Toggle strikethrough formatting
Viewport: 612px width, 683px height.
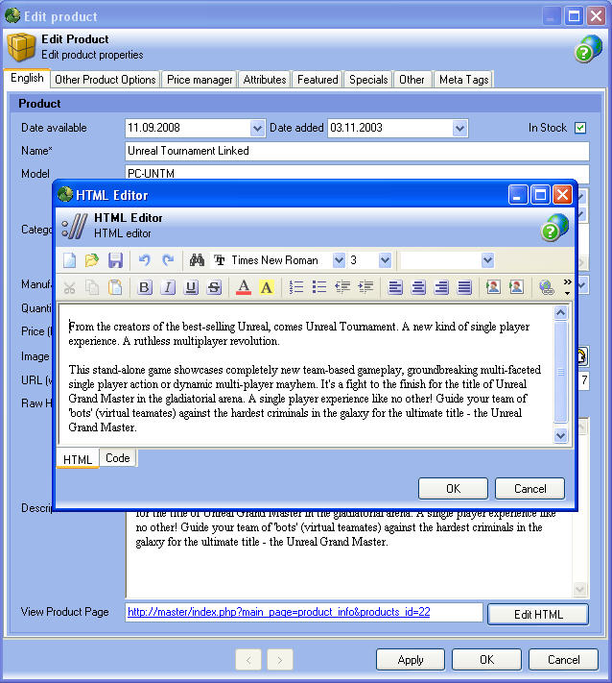[214, 287]
